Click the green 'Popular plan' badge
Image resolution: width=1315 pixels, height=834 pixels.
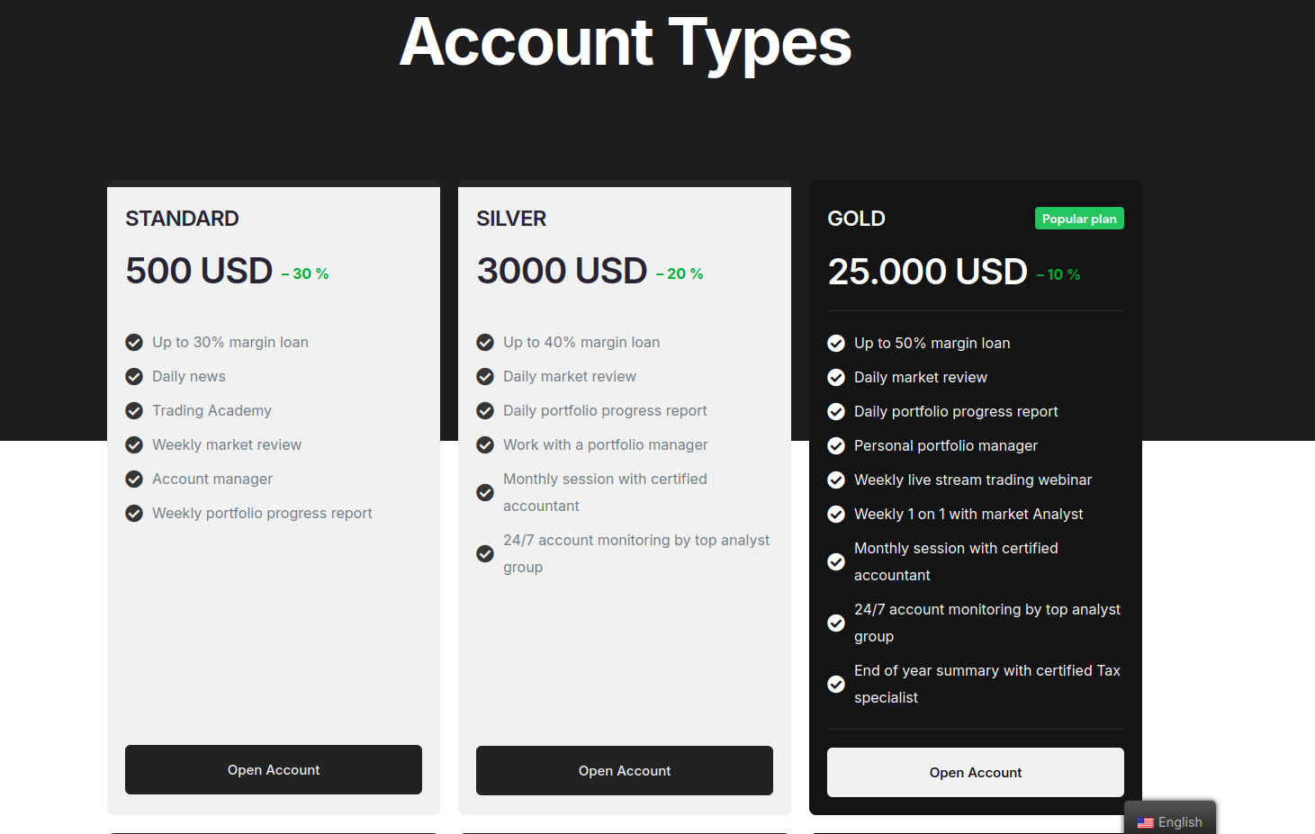1079,219
